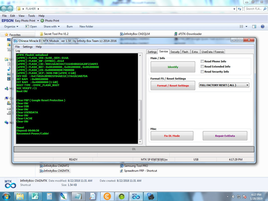
Task: Open the Homegroup icon in navigation pane
Action: pyautogui.click(x=7, y=88)
